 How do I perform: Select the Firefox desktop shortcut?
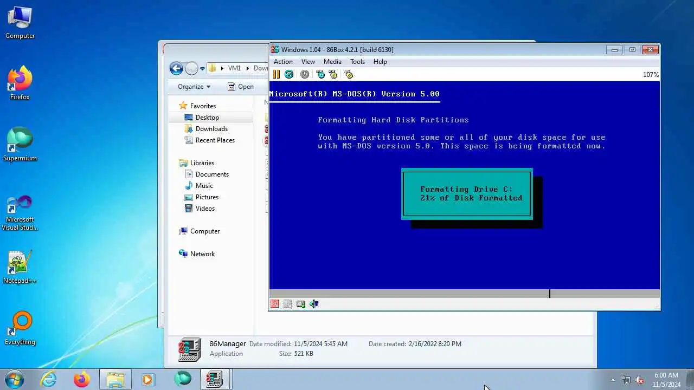(x=20, y=83)
